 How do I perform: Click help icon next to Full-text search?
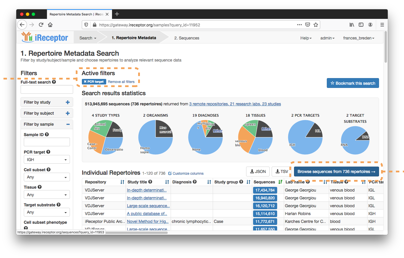pyautogui.click(x=54, y=82)
